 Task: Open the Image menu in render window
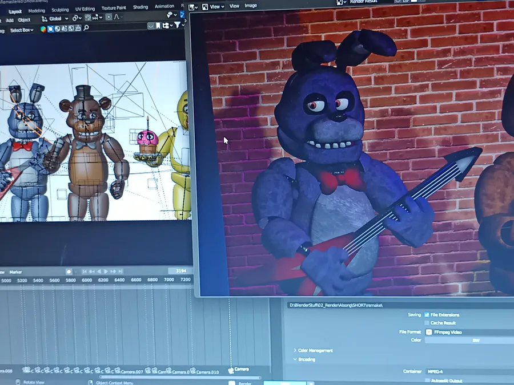tap(251, 6)
